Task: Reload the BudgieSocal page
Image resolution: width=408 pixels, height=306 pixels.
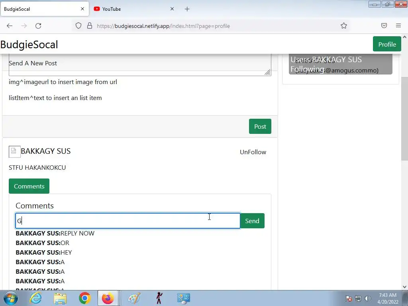Action: [x=38, y=26]
